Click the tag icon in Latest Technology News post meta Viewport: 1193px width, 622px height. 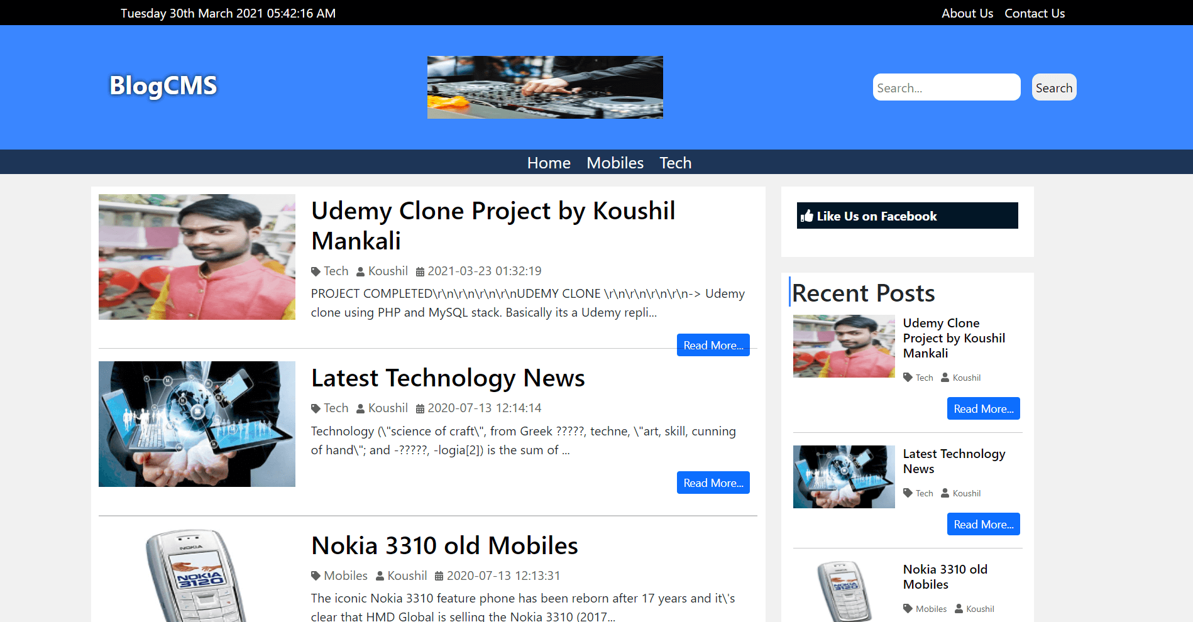pos(316,408)
